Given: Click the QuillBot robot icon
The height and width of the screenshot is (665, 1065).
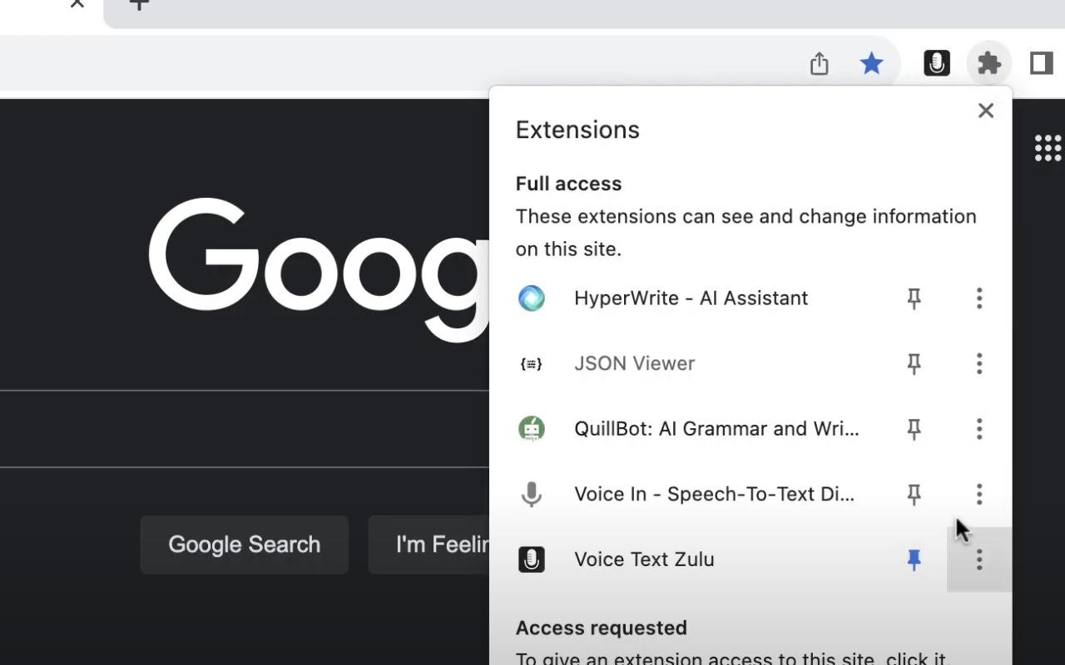Looking at the screenshot, I should point(532,429).
